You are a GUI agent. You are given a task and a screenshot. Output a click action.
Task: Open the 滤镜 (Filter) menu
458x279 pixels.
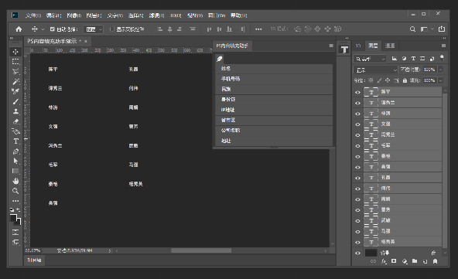tap(157, 15)
